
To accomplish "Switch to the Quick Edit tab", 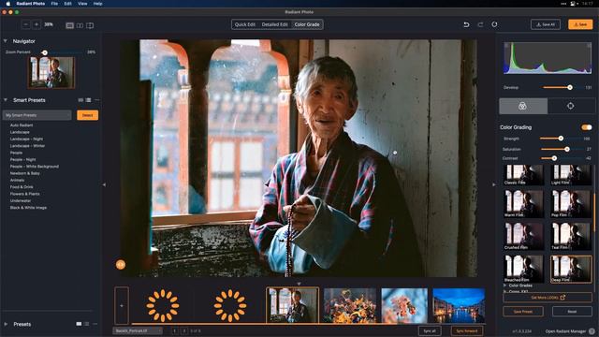I will [245, 24].
